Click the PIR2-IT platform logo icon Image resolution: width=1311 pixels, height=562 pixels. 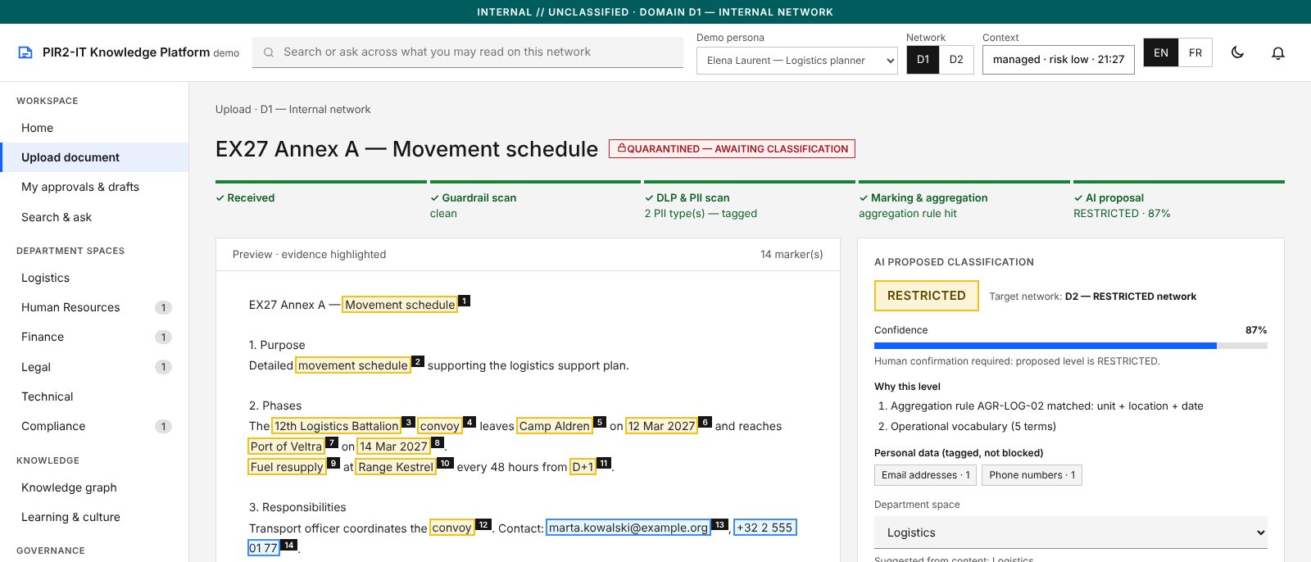click(25, 52)
